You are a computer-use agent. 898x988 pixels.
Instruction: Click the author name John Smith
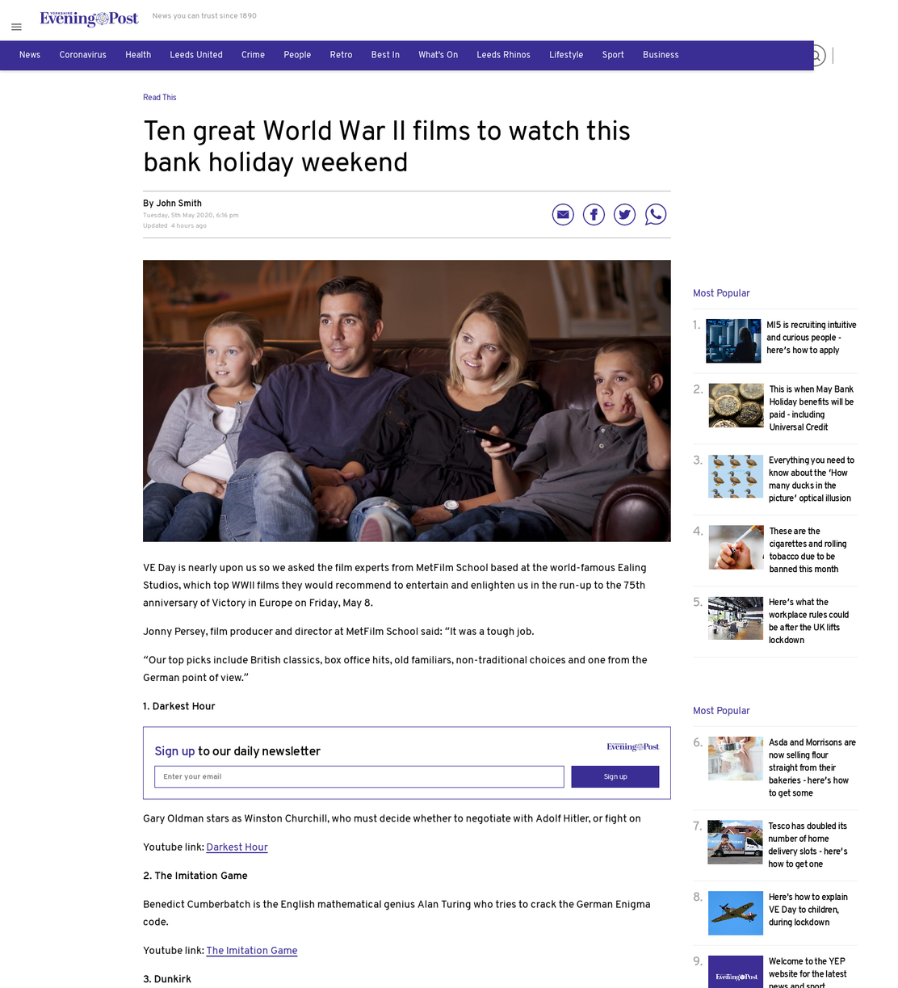(x=178, y=204)
